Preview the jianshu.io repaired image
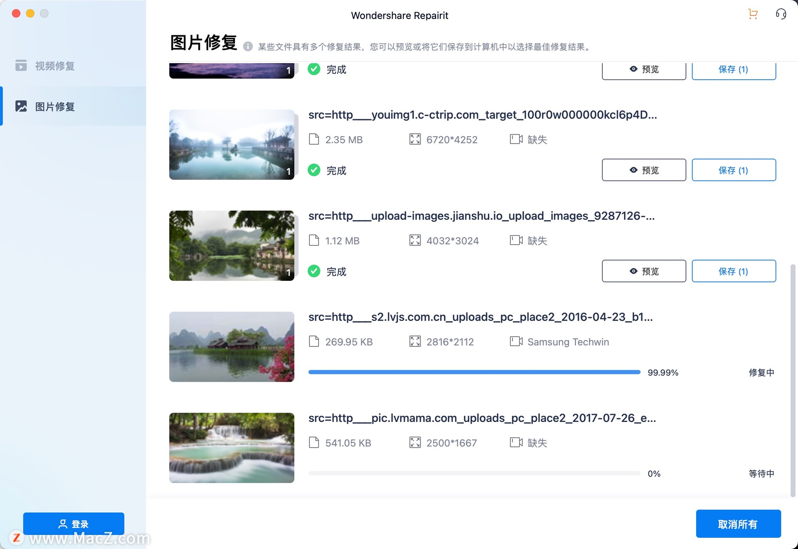798x549 pixels. click(x=643, y=271)
